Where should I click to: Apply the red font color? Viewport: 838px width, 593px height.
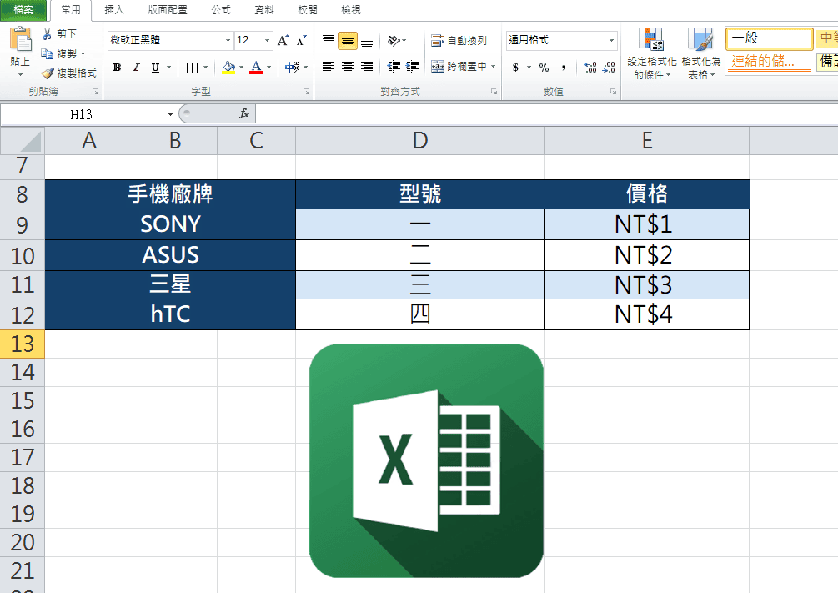coord(256,68)
